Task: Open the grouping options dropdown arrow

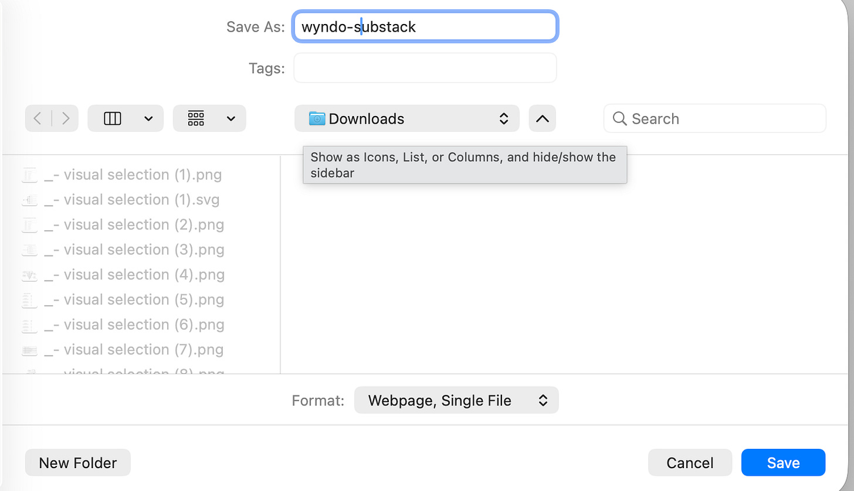Action: [x=231, y=118]
